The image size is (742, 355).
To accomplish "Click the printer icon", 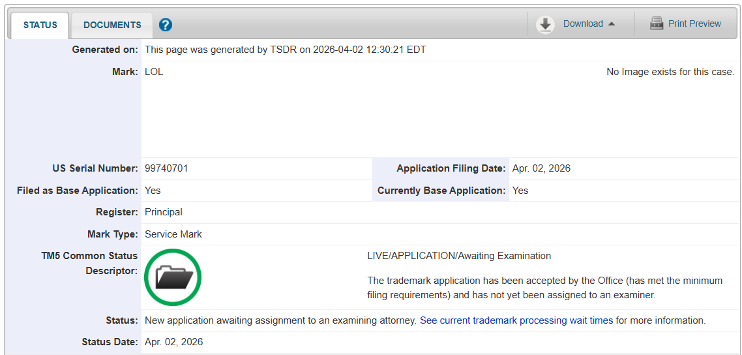I will coord(657,23).
